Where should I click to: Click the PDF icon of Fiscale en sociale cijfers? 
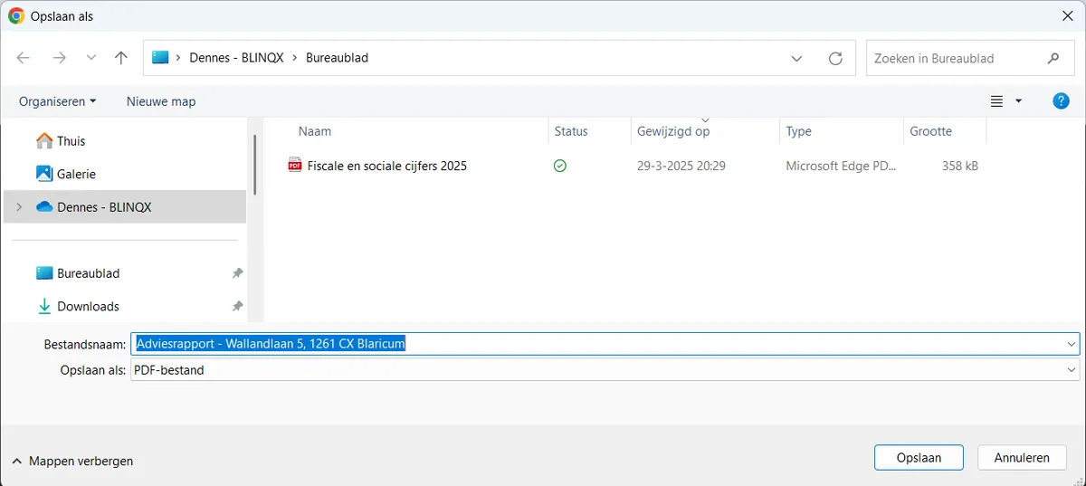pyautogui.click(x=295, y=165)
